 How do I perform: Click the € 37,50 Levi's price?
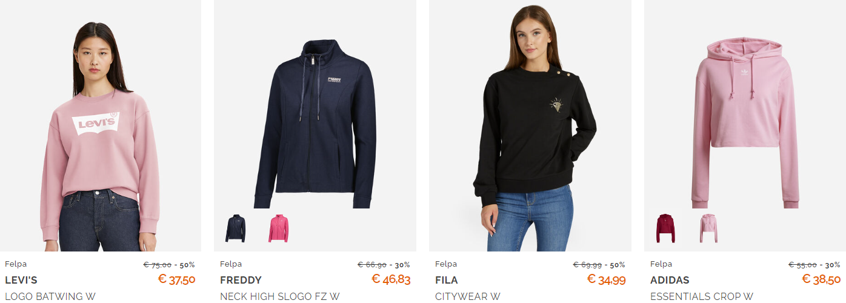tap(176, 279)
